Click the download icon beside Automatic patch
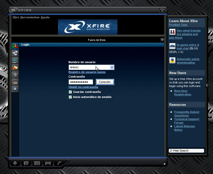 tap(172, 60)
